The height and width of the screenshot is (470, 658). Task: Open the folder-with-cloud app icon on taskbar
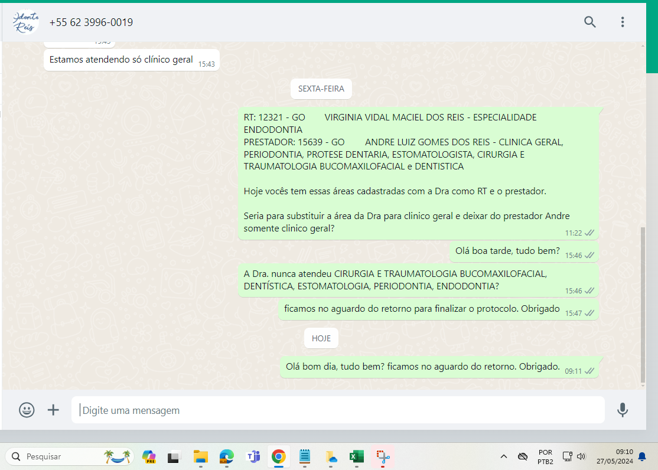pos(331,456)
